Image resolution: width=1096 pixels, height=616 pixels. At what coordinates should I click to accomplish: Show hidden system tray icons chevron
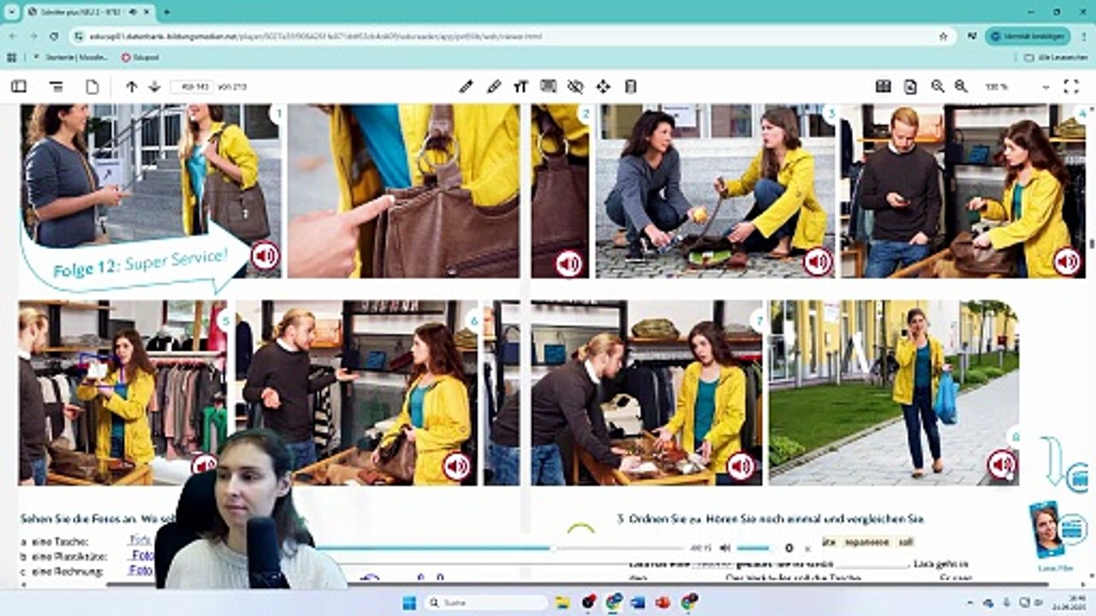click(969, 602)
